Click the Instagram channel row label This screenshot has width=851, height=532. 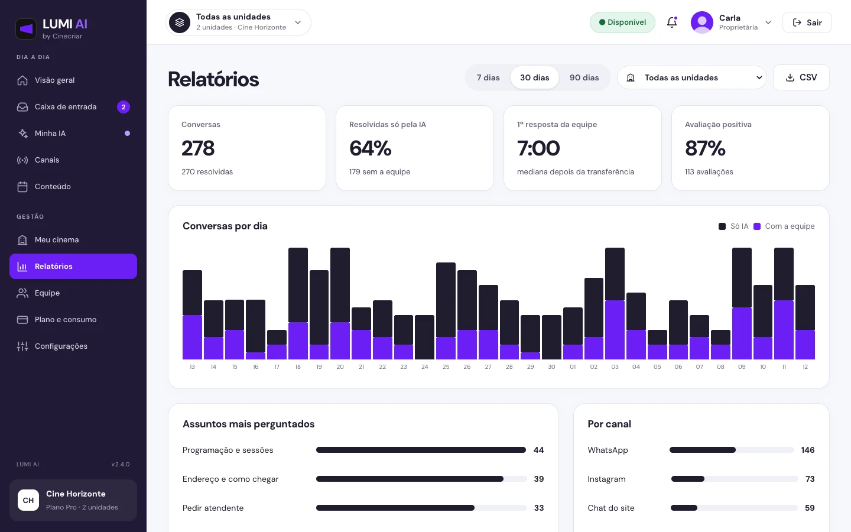tap(606, 479)
